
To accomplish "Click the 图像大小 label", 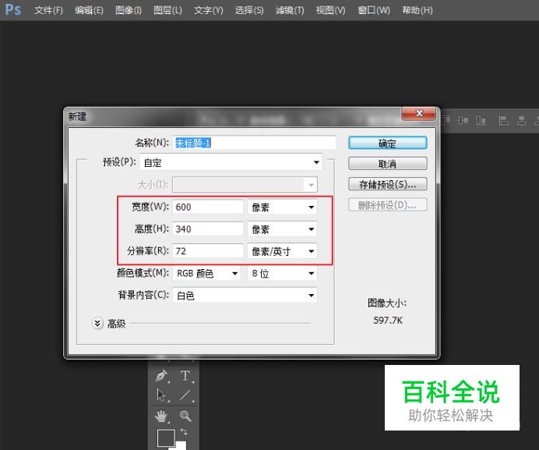I will [387, 303].
